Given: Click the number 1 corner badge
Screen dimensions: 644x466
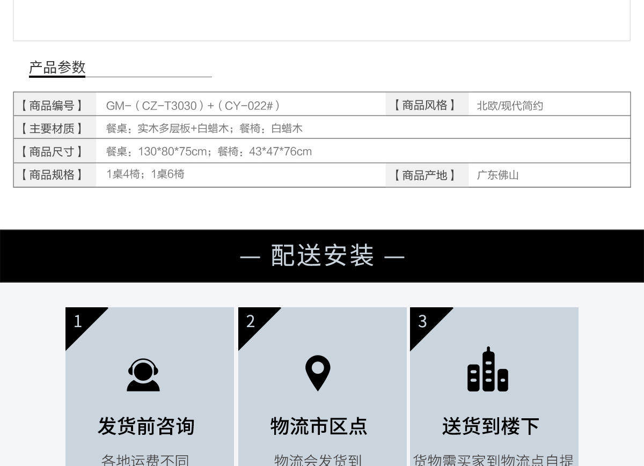Looking at the screenshot, I should tap(79, 321).
